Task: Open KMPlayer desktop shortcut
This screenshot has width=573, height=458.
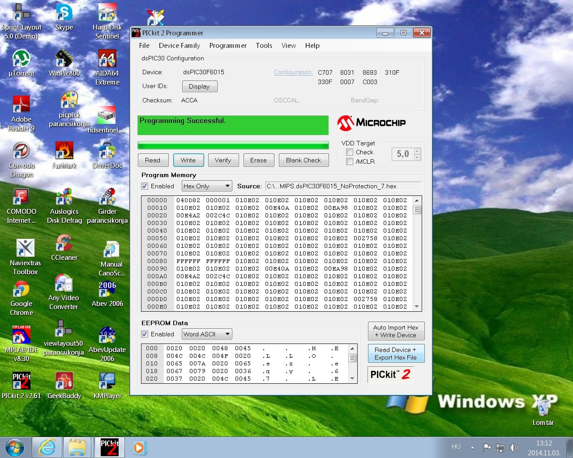Action: pyautogui.click(x=107, y=385)
